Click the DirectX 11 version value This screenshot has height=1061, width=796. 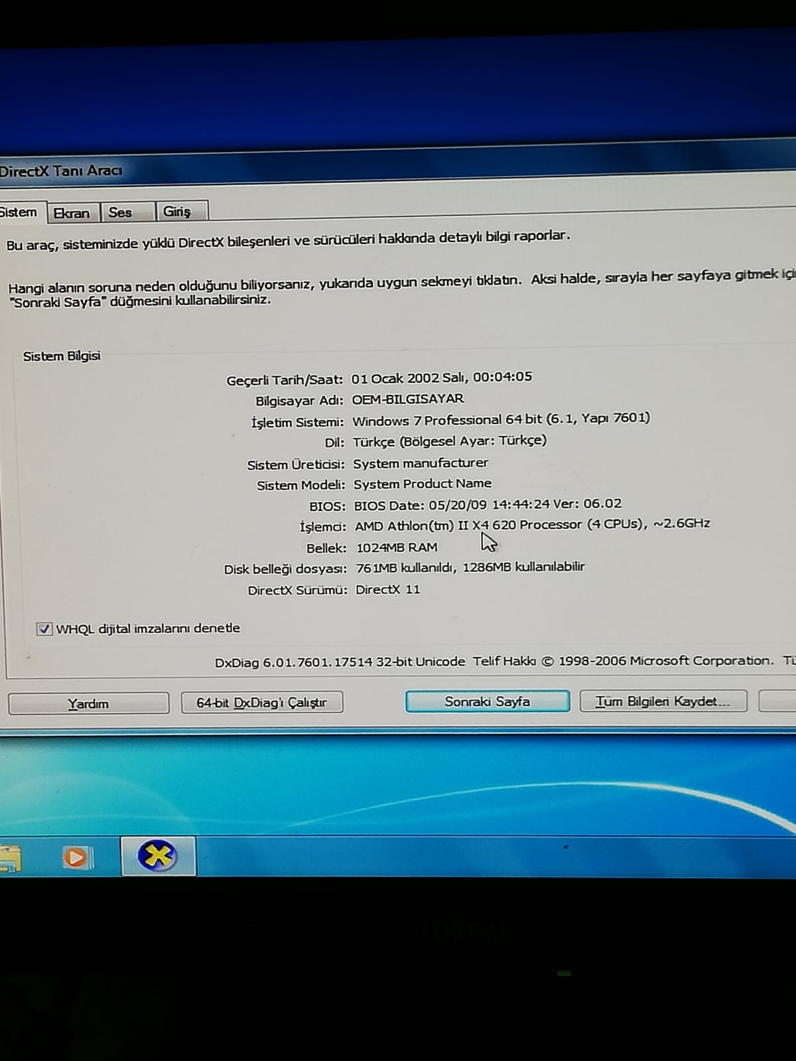tap(388, 589)
